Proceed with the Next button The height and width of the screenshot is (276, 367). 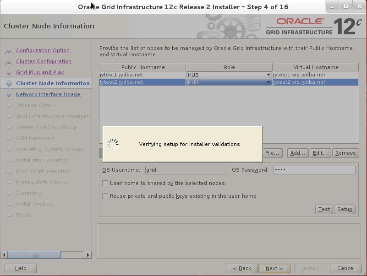point(274,268)
